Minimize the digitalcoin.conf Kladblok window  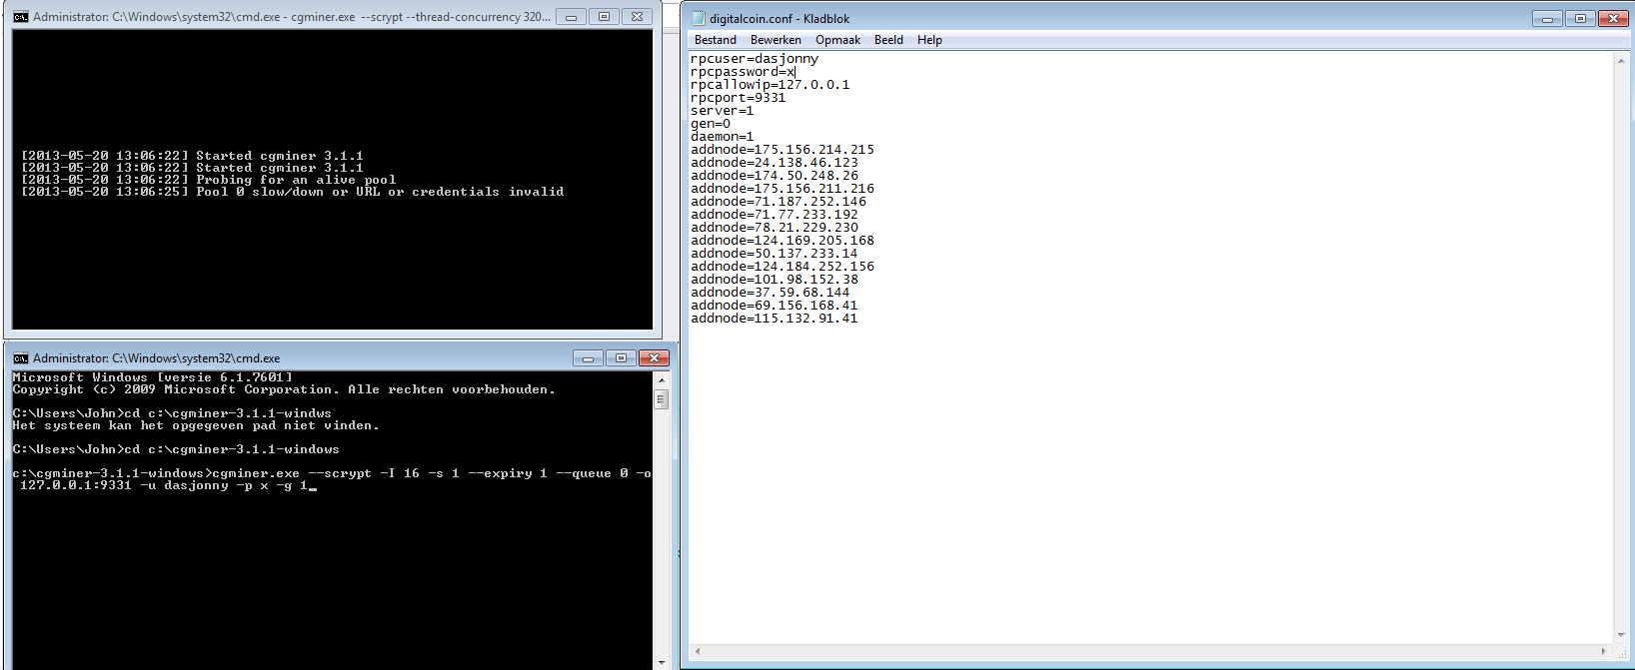1546,18
